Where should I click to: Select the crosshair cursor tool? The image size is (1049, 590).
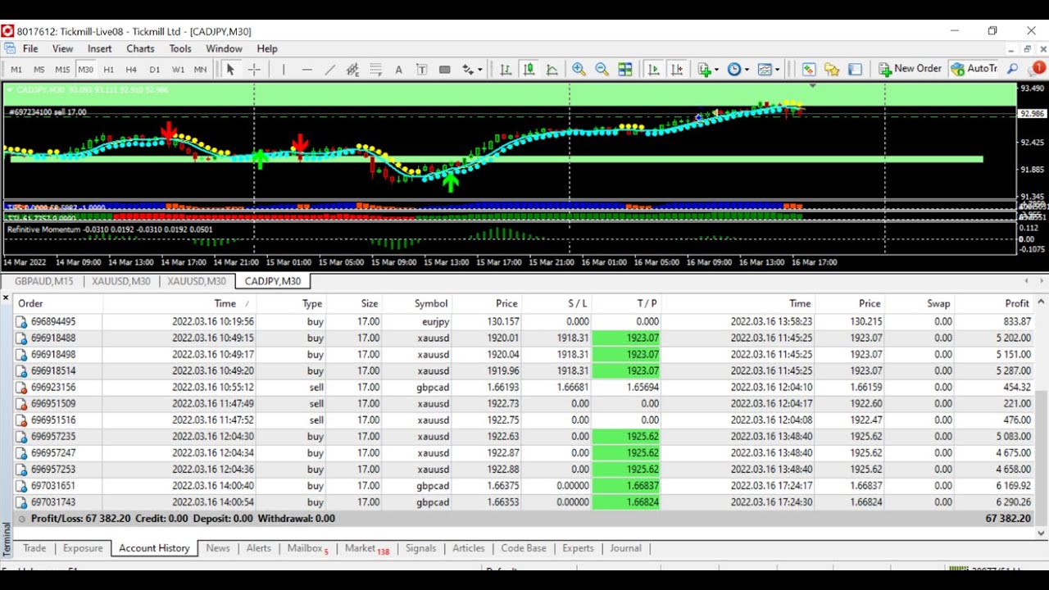pyautogui.click(x=254, y=70)
